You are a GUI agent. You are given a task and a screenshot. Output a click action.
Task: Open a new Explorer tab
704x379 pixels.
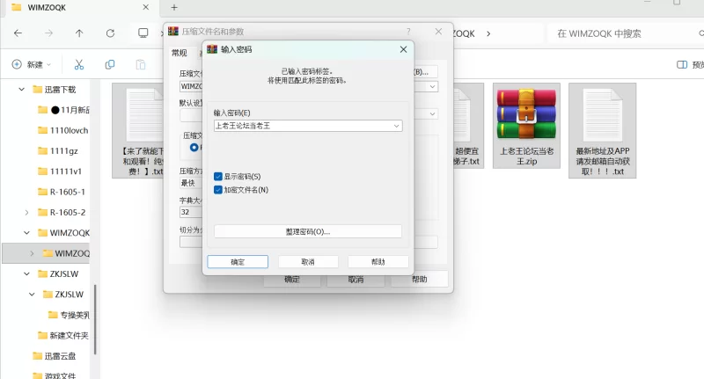[174, 7]
